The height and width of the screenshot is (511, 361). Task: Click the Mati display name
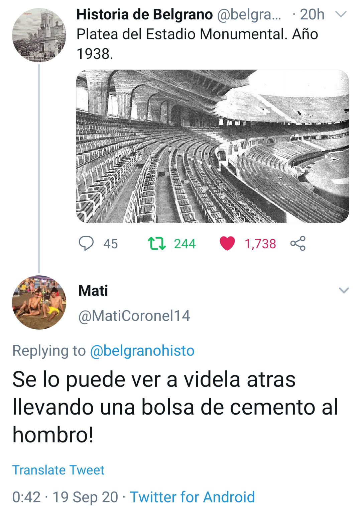tap(93, 291)
